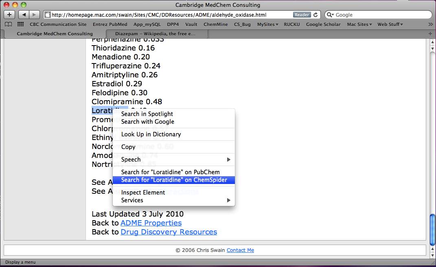Click the Reader button in the address bar
Viewport: 436px width, 267px height.
tap(302, 15)
